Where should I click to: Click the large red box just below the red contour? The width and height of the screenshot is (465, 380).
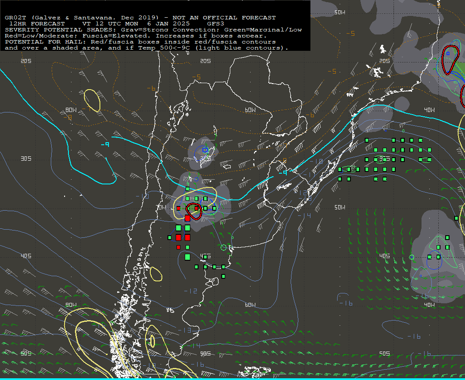[x=187, y=218]
